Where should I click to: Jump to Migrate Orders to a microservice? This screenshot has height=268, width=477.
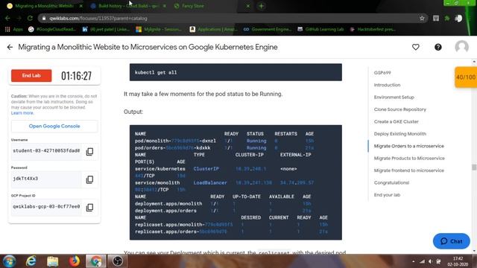tap(409, 146)
